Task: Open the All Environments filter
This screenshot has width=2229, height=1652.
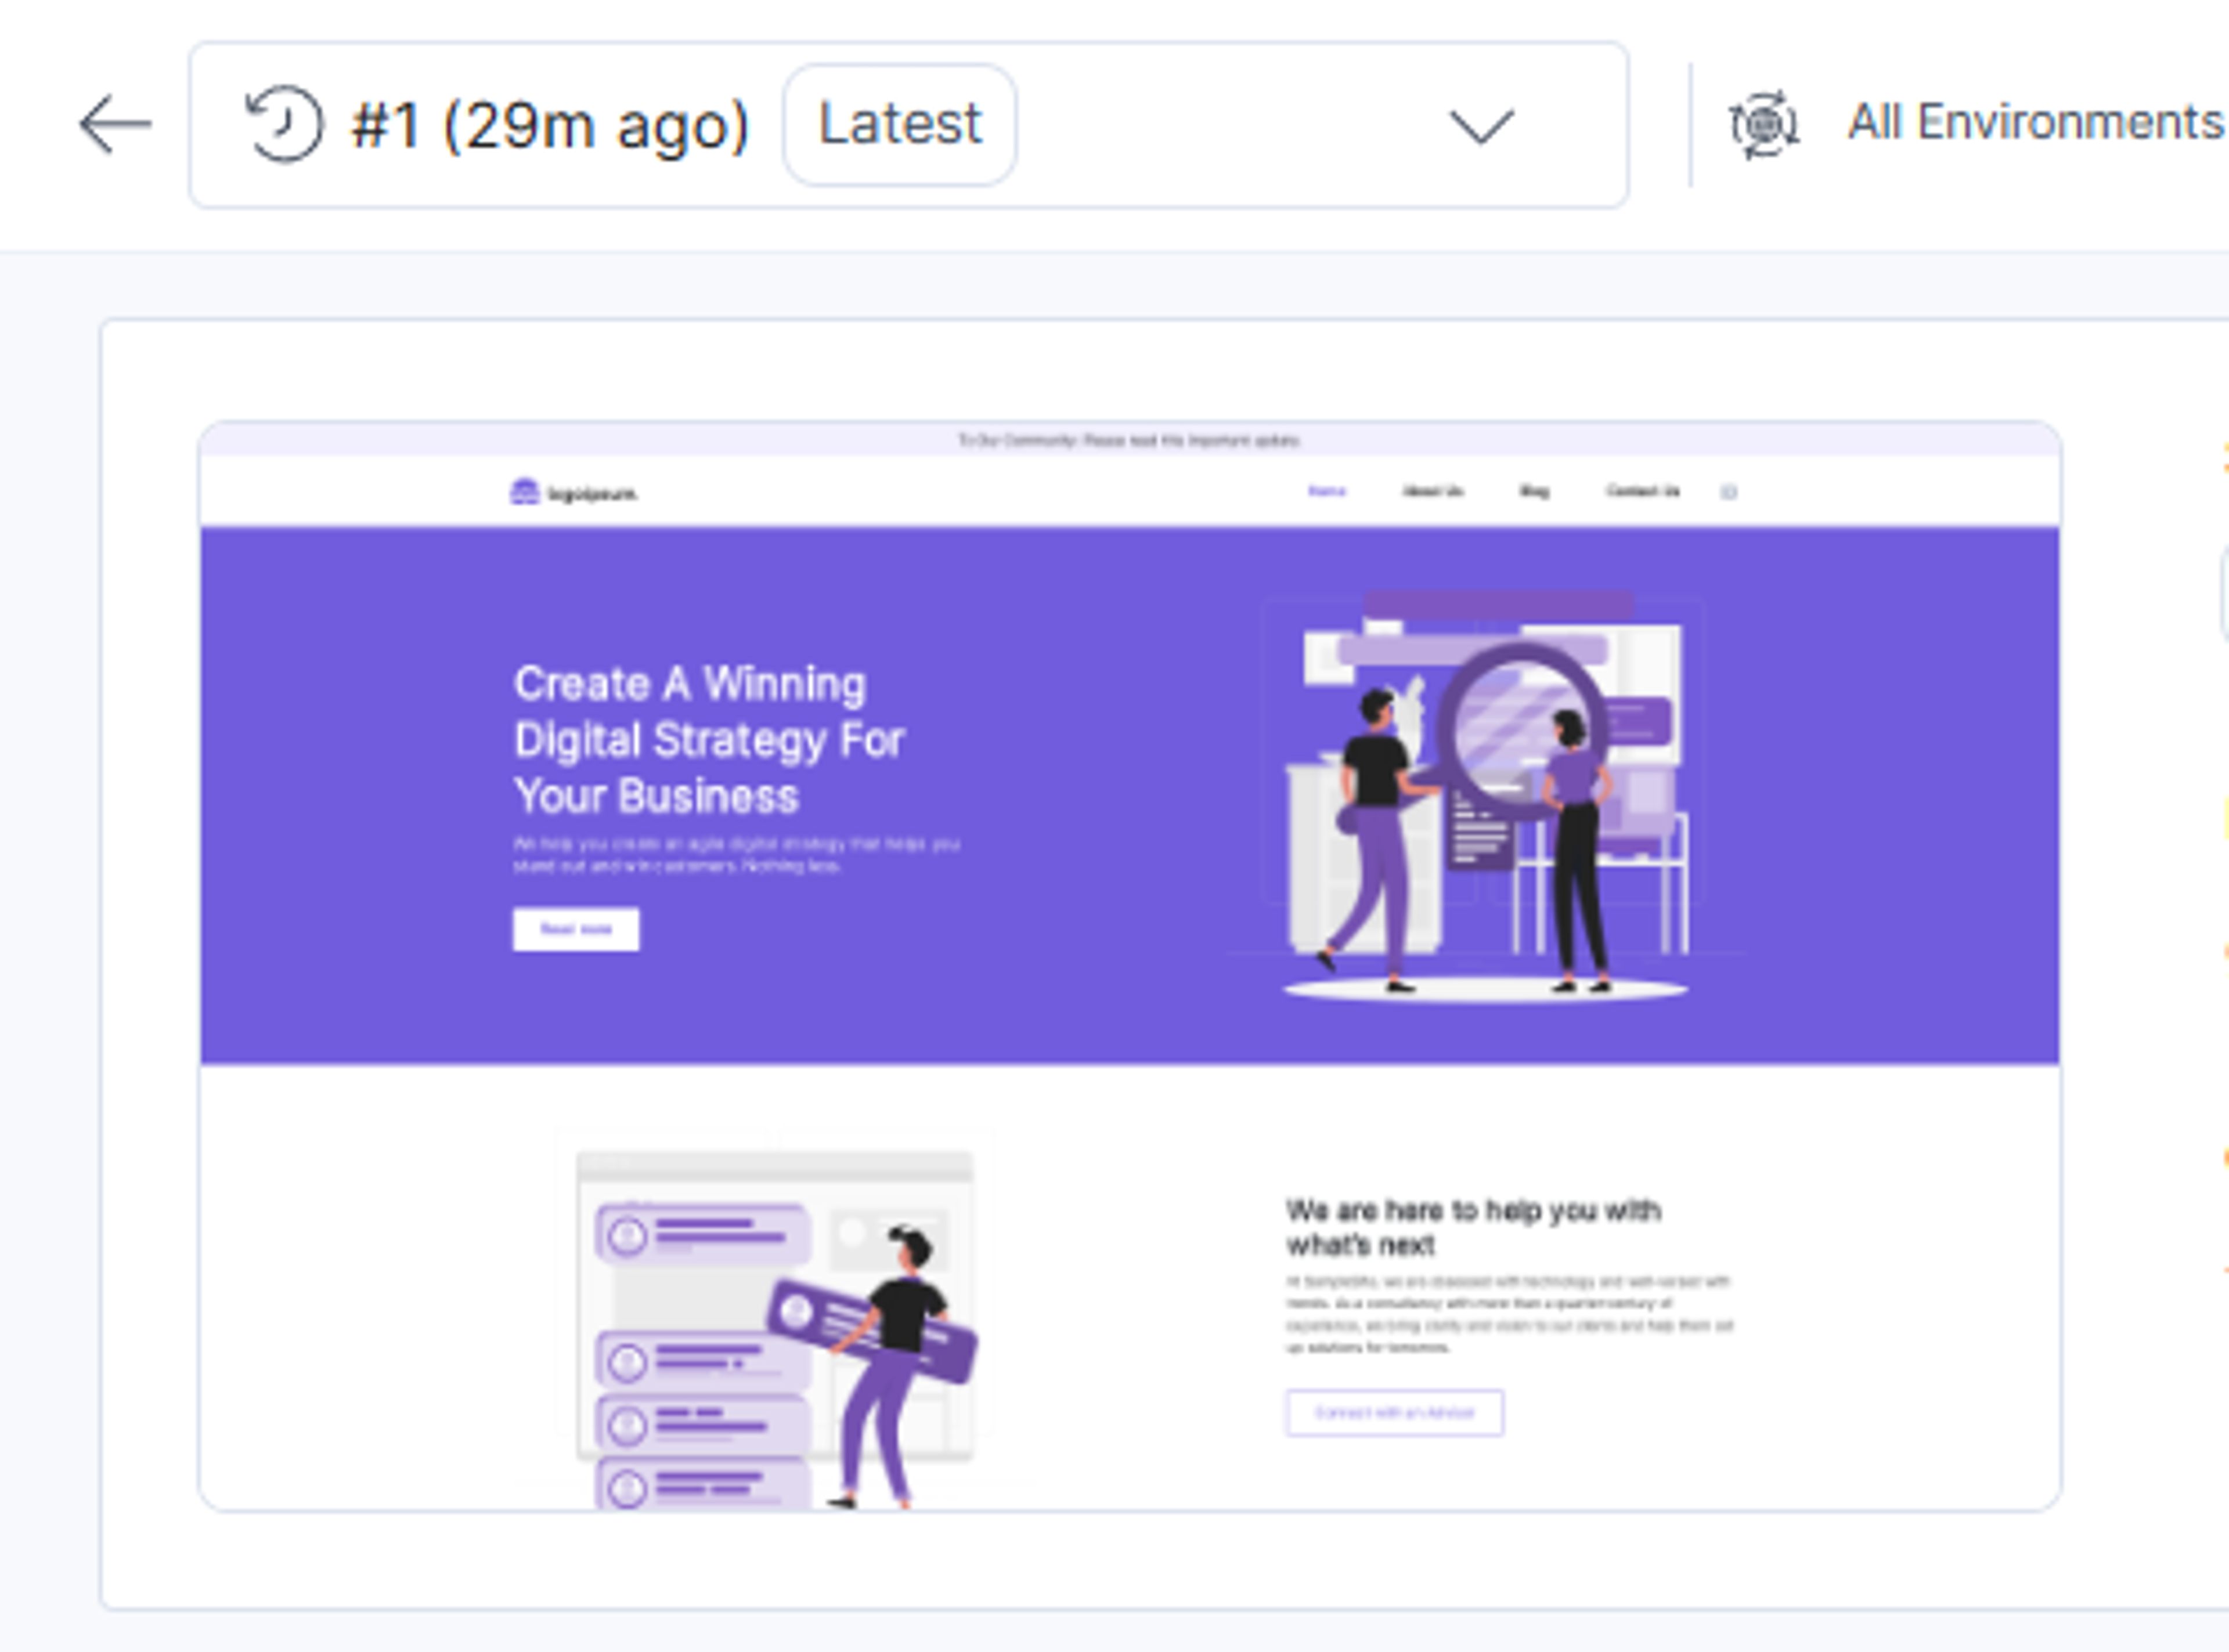Action: [1977, 124]
